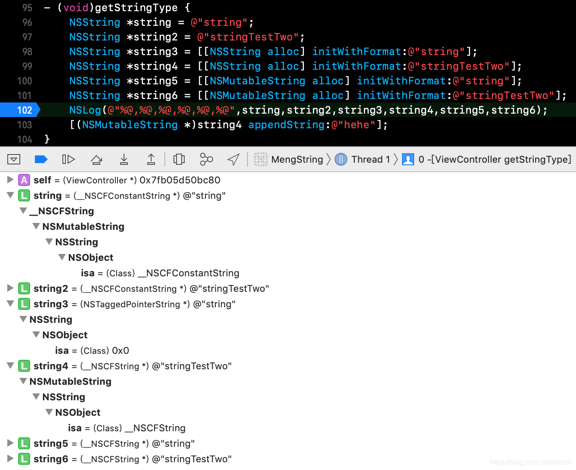Screen dimensions: 576x470
Task: Expand the string2 variable
Action: pos(10,288)
